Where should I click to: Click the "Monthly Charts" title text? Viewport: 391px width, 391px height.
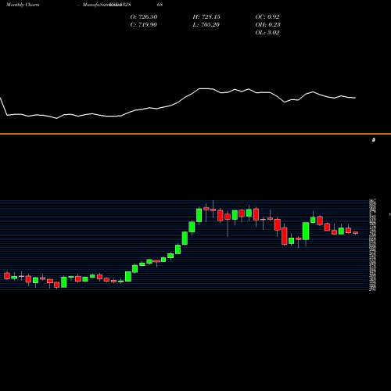click(23, 5)
